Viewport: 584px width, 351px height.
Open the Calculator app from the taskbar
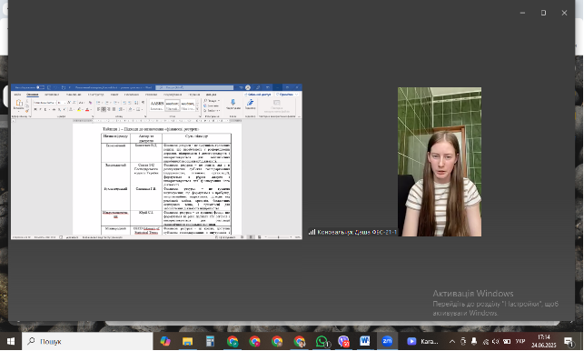pyautogui.click(x=210, y=341)
